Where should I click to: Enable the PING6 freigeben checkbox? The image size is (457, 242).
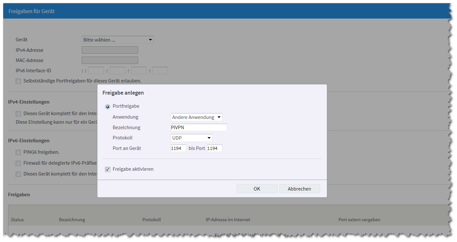[x=18, y=152]
